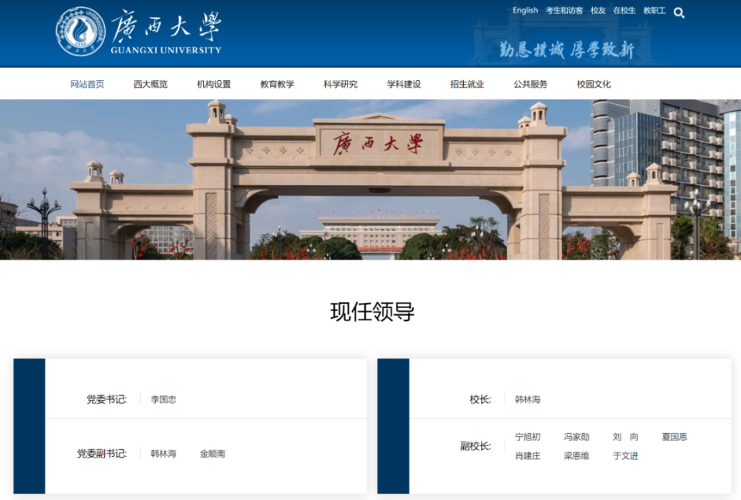The height and width of the screenshot is (500, 741).
Task: Open 刘向 vice president profile
Action: 626,437
